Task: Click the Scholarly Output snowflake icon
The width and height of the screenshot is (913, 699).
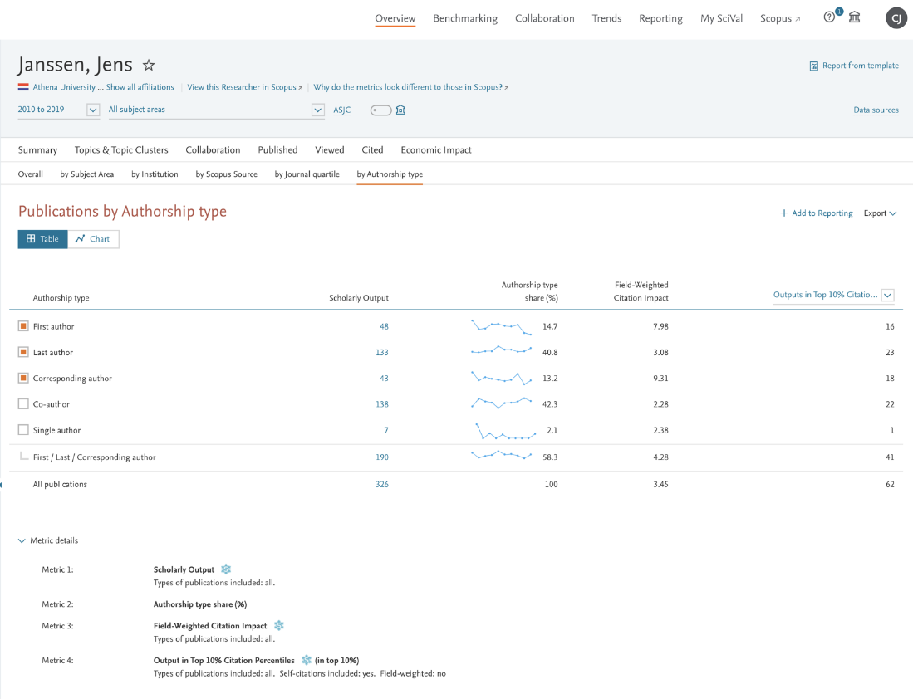Action: [x=226, y=569]
